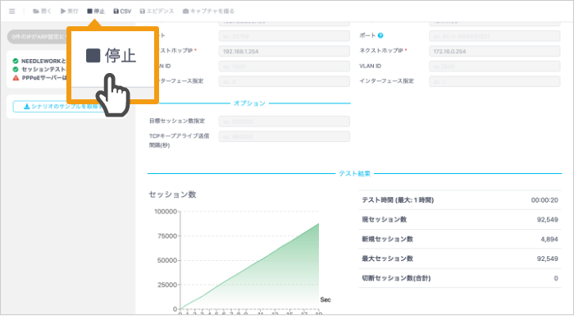
Task: Click the オプション section heading
Action: tap(249, 103)
